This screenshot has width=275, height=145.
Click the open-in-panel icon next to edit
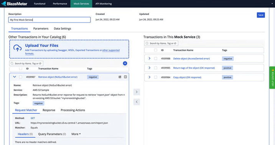(x=125, y=77)
